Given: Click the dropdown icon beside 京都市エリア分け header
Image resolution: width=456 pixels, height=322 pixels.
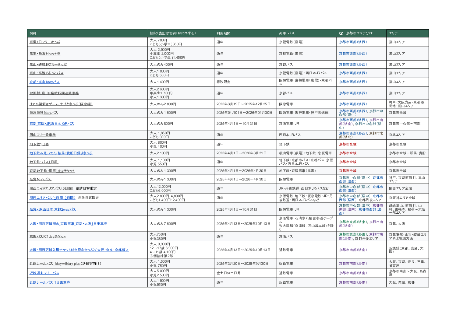Looking at the screenshot, I should click(341, 33).
